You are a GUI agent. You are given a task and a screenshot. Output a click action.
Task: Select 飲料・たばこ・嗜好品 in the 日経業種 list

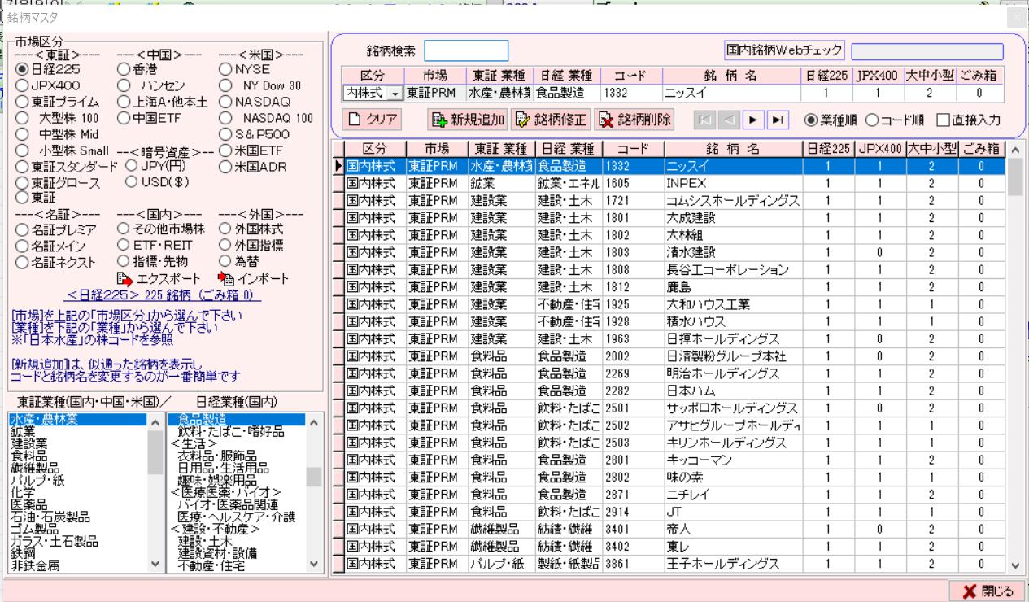click(232, 431)
